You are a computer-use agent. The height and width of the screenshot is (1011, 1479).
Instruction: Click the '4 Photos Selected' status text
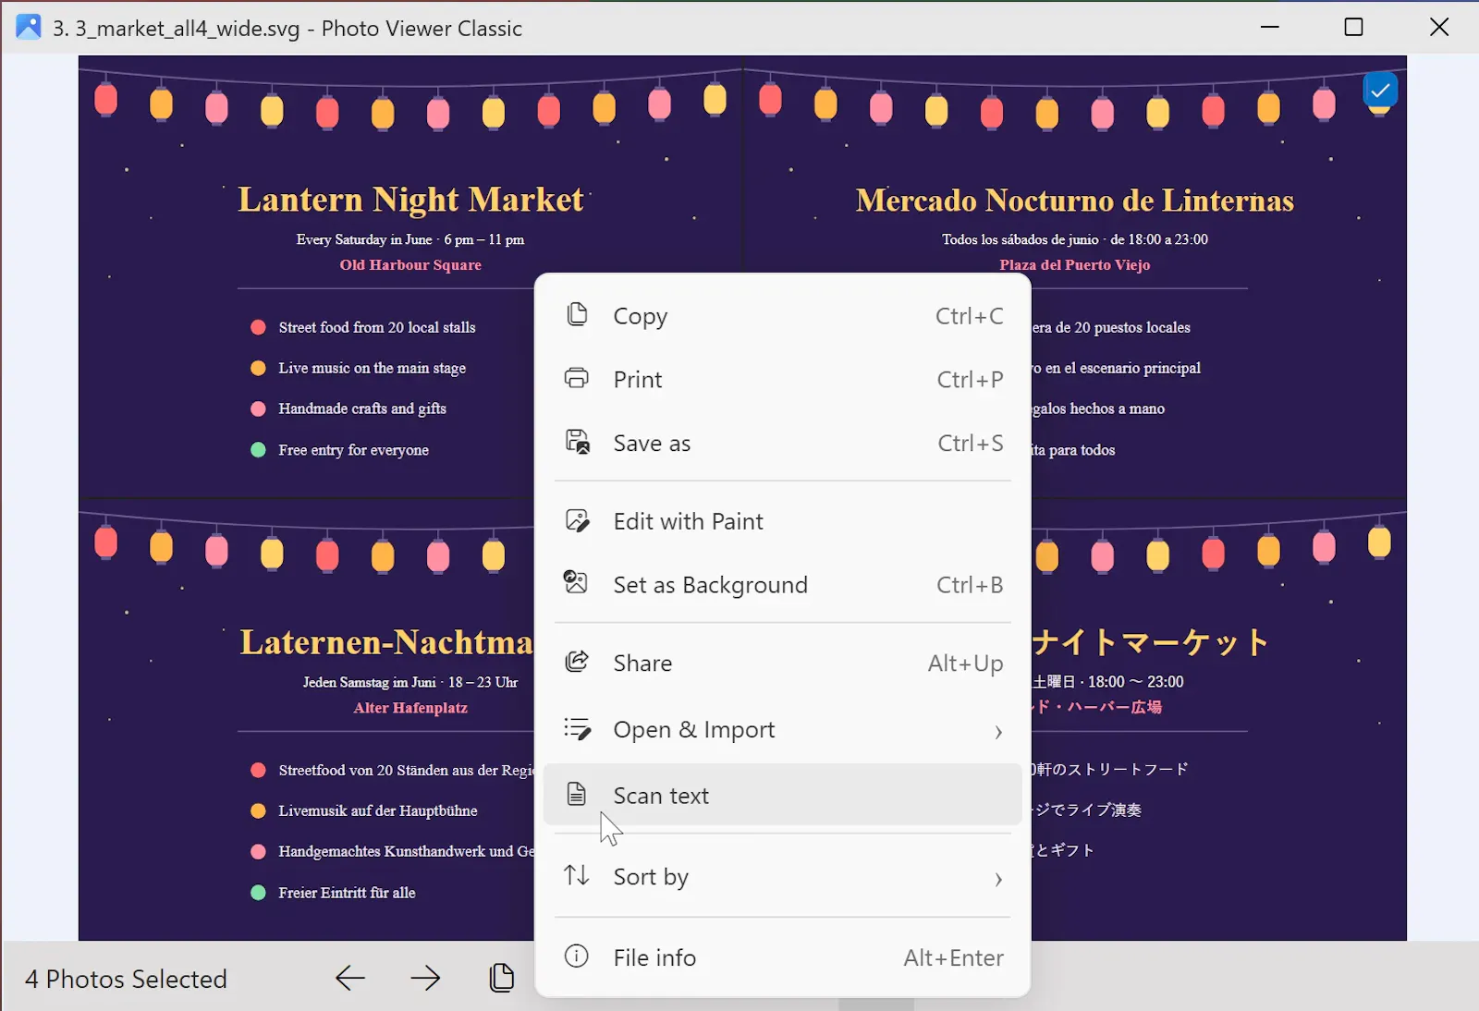point(126,979)
